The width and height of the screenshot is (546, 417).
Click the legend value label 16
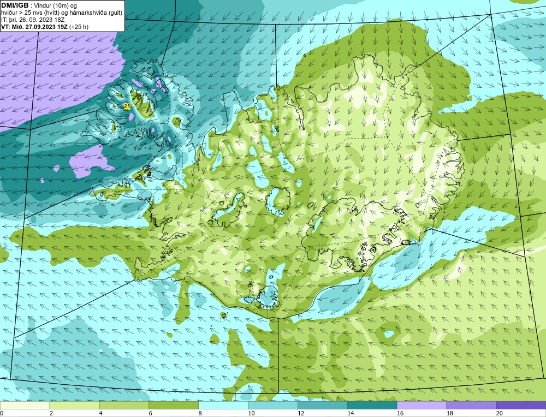pos(400,413)
